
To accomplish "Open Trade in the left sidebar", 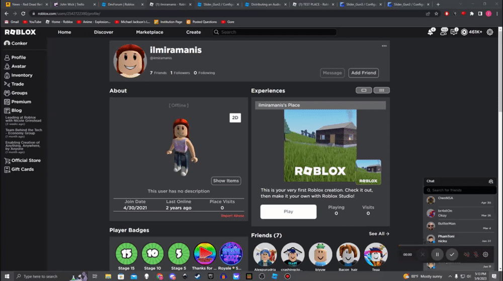I will [x=14, y=84].
